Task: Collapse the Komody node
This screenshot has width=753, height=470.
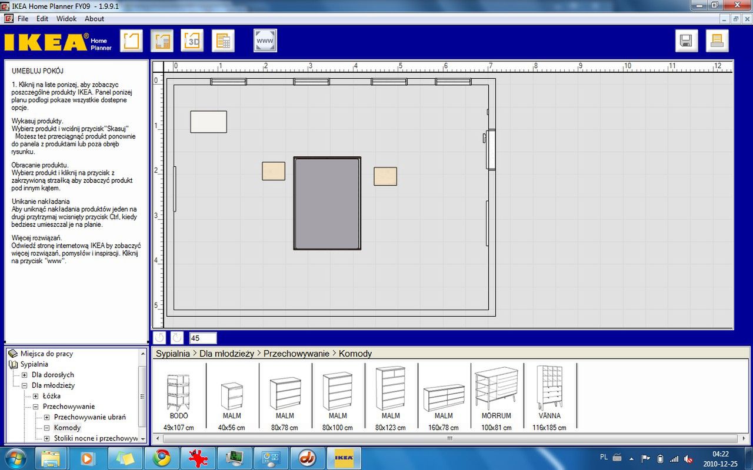Action: (46, 428)
